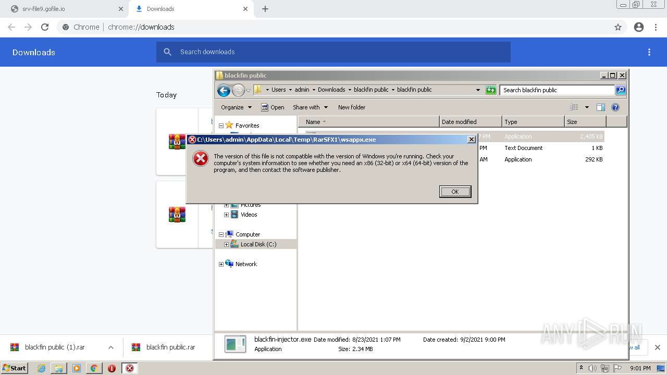Collapse the Favorites tree node
Viewport: 667px width, 375px height.
click(221, 126)
